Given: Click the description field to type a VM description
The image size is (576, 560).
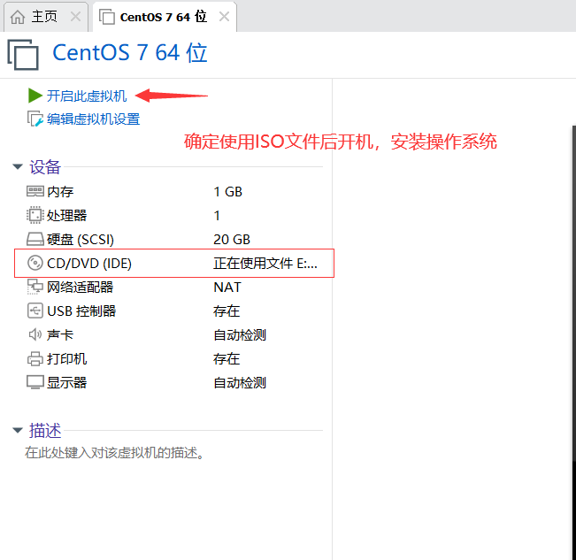Looking at the screenshot, I should [115, 452].
